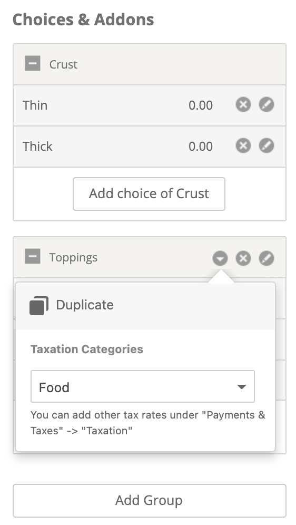Edit the Thick crust choice with pencil

(x=267, y=145)
